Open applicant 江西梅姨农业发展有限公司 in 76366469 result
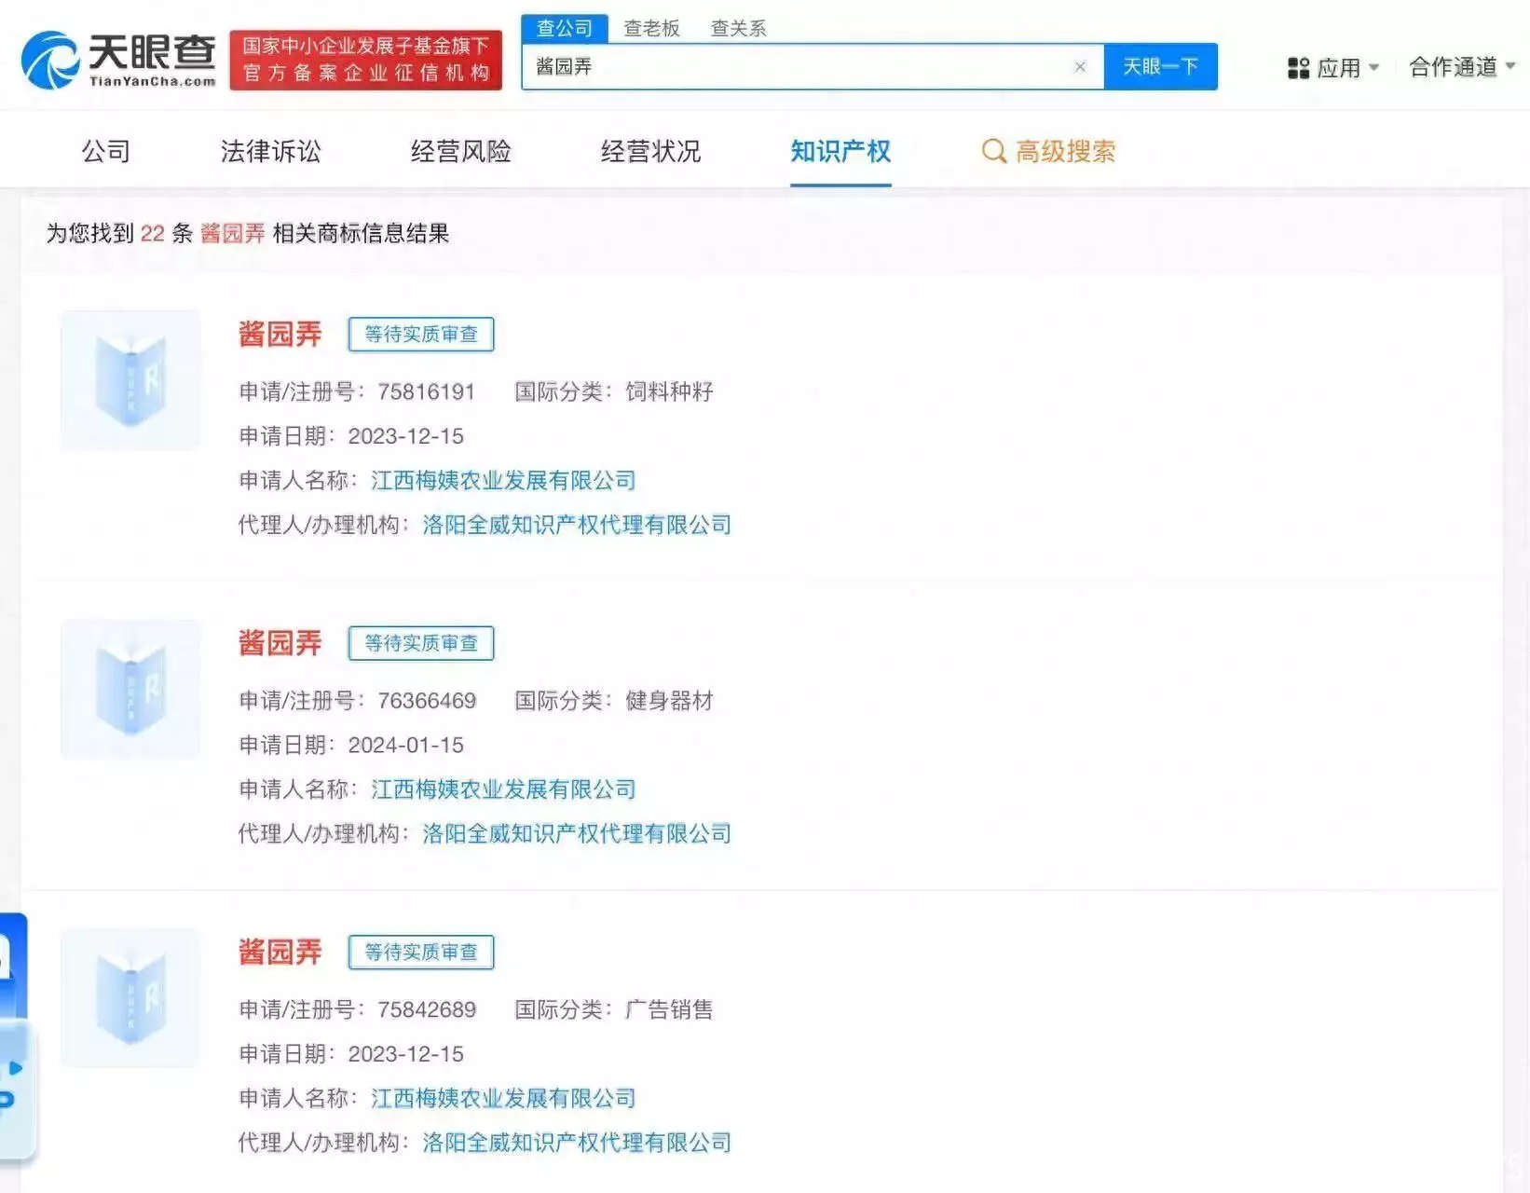The height and width of the screenshot is (1193, 1530). pyautogui.click(x=503, y=789)
